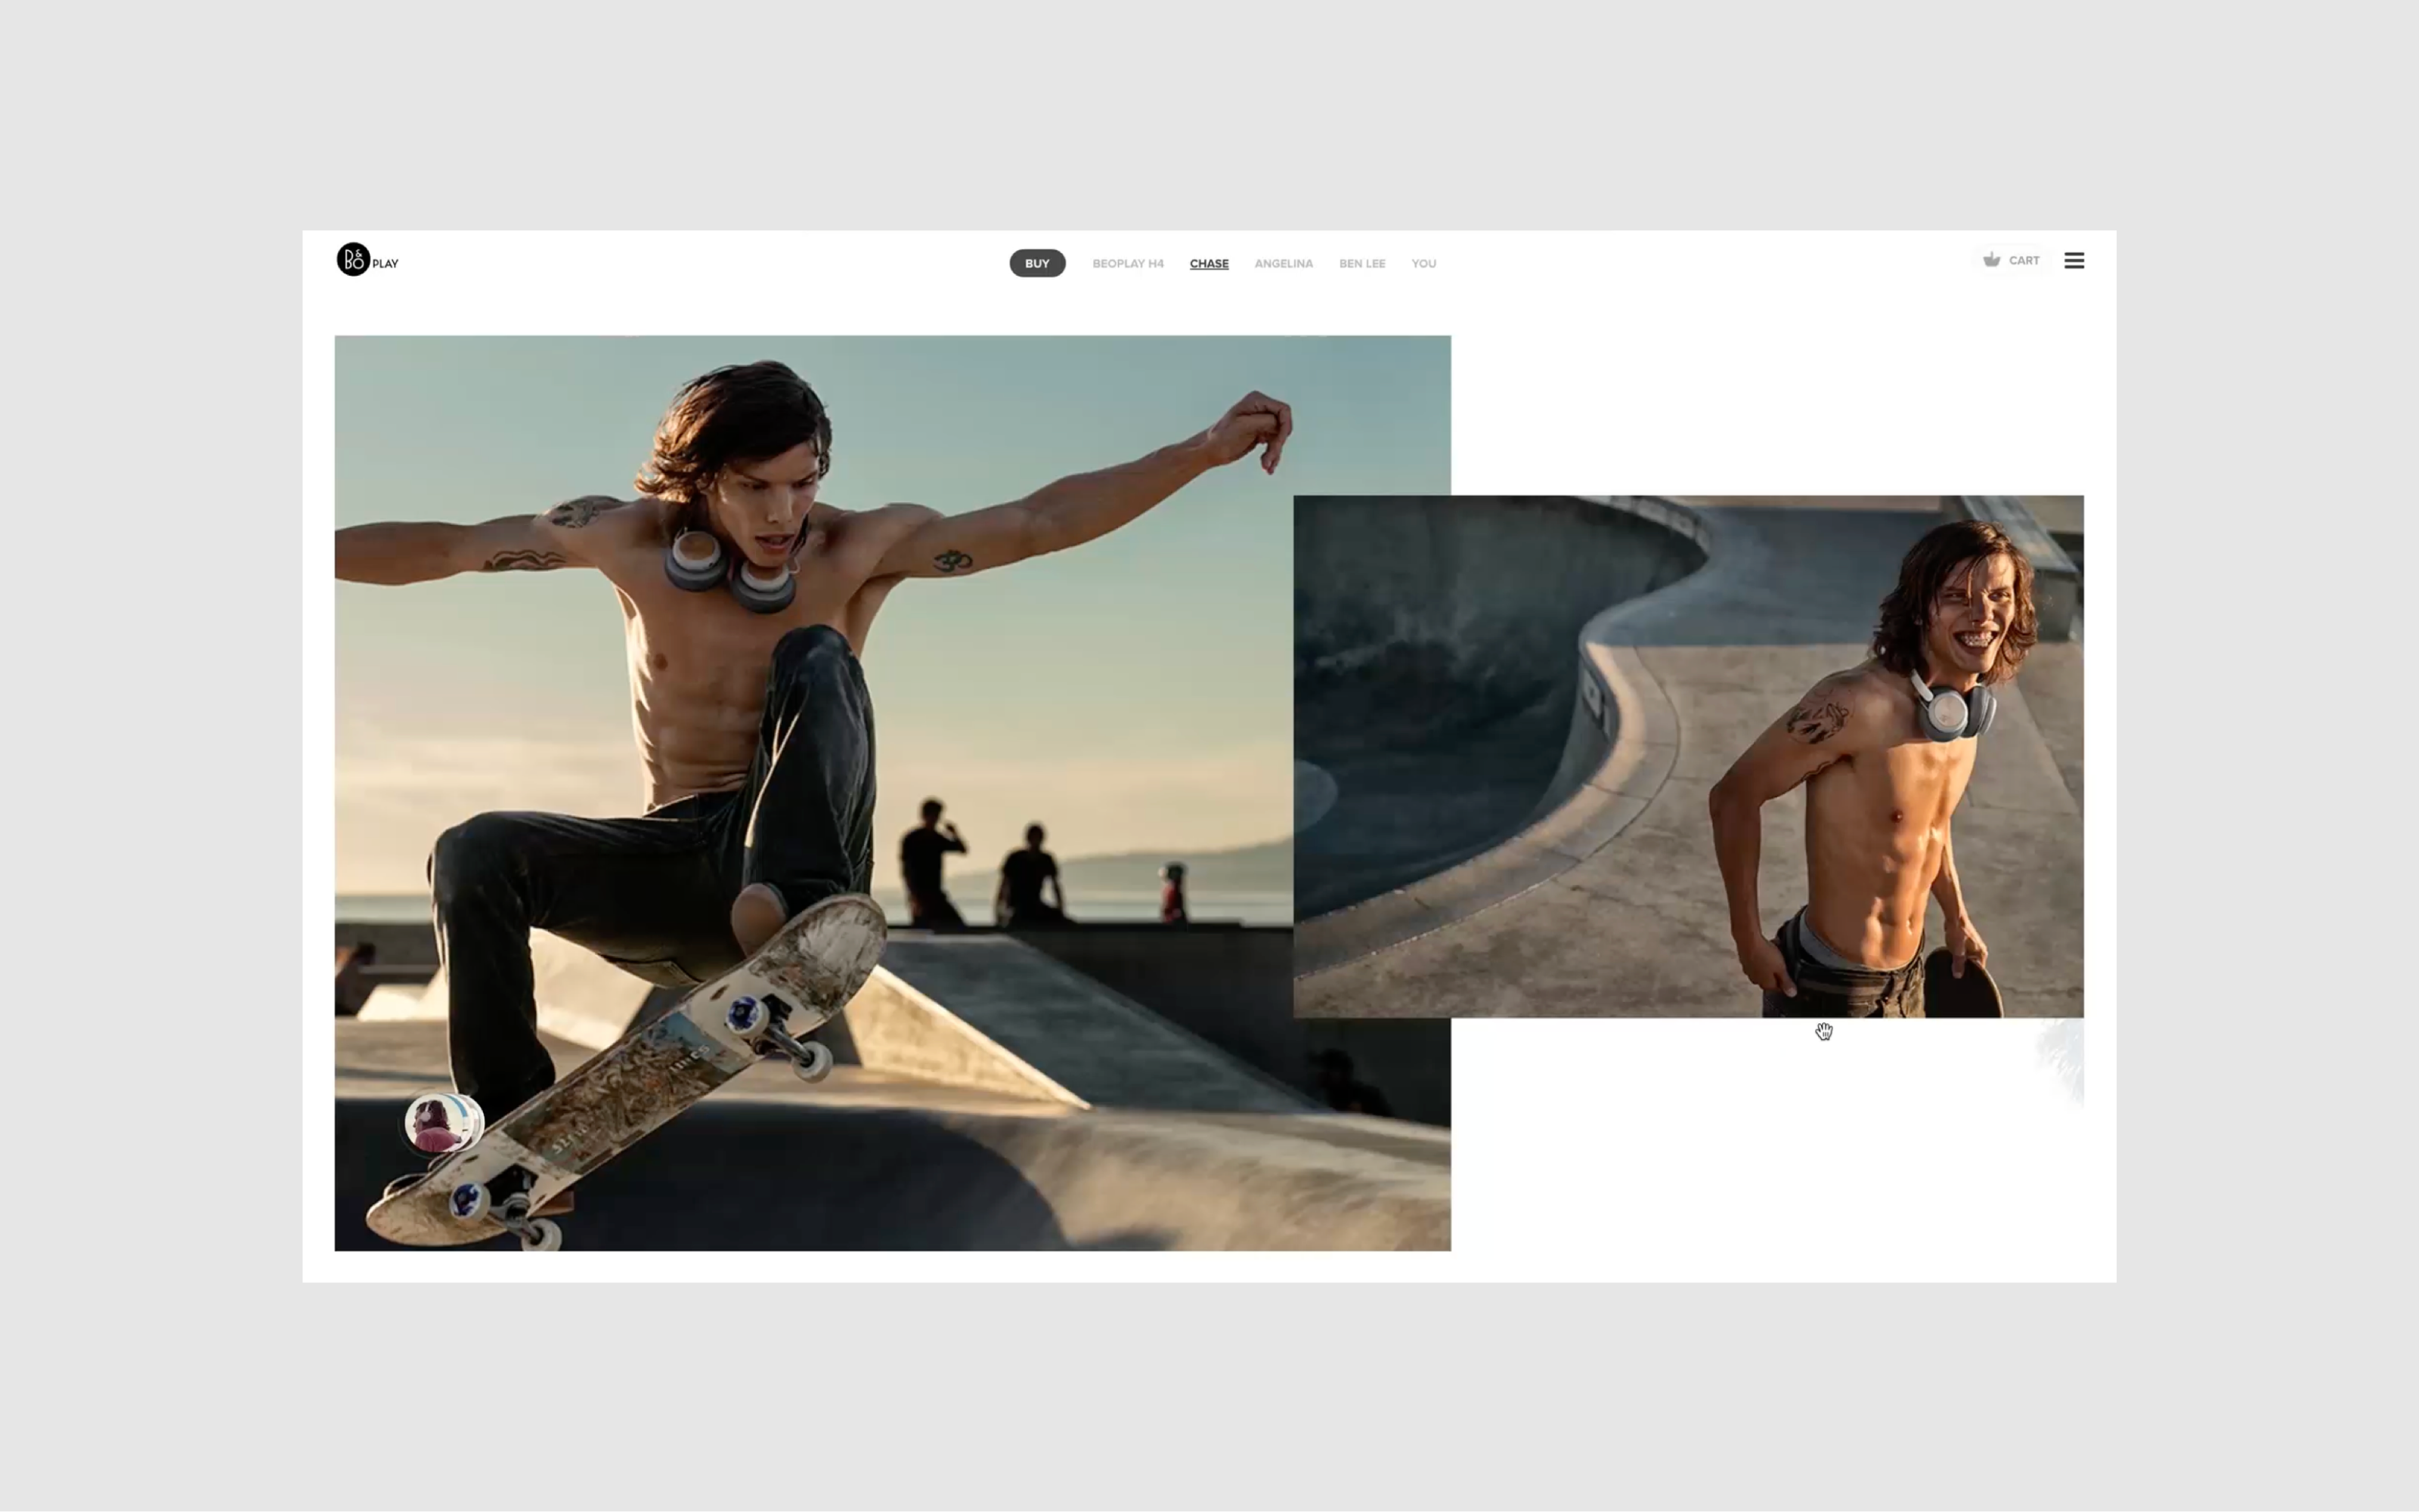2419x1512 pixels.
Task: Click the shopping basket cart icon
Action: click(1991, 260)
